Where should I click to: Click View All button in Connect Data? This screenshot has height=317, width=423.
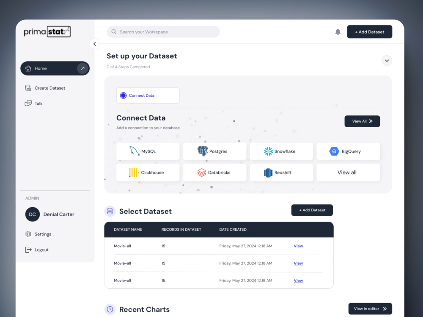363,121
